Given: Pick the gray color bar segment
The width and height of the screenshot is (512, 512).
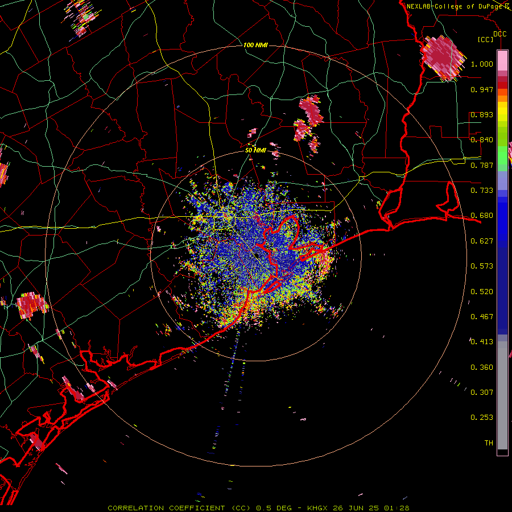Looking at the screenshot, I should (x=502, y=395).
